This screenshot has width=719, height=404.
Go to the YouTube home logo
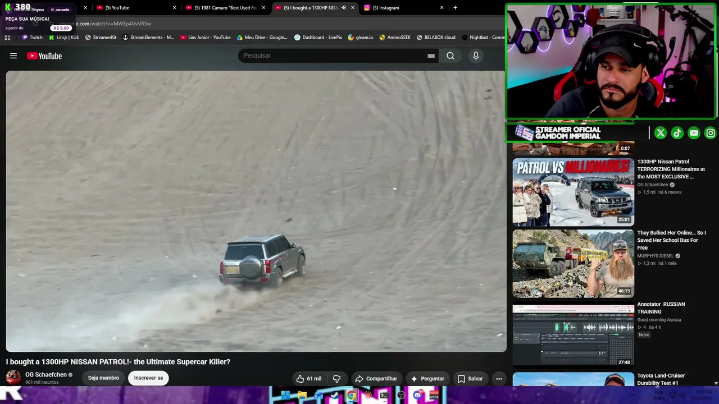point(44,56)
